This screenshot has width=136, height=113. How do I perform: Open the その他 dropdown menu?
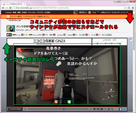[47, 13]
